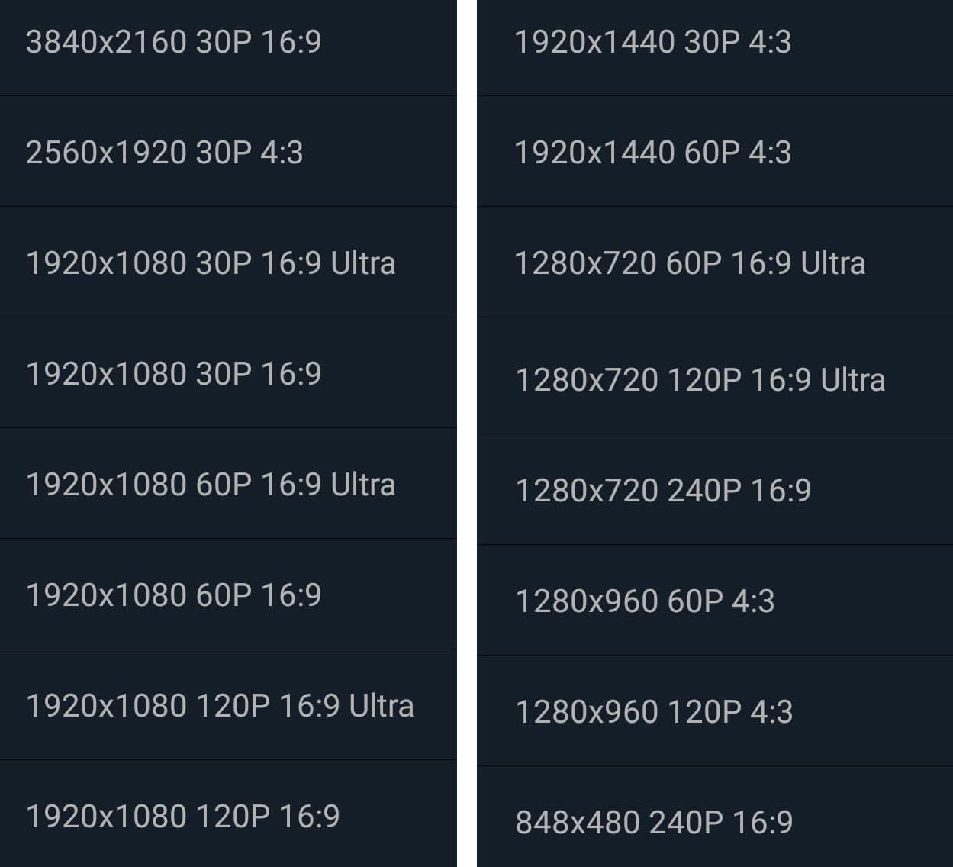Set video to 4K 3840x2160
Image resolution: width=953 pixels, height=867 pixels.
pyautogui.click(x=174, y=43)
